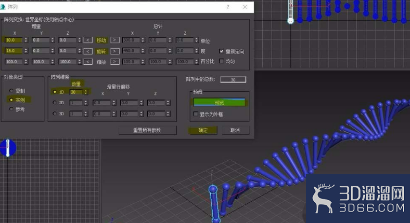This screenshot has width=410, height=223.
Task: Enable the 显示为外框 checkbox
Action: (196, 114)
